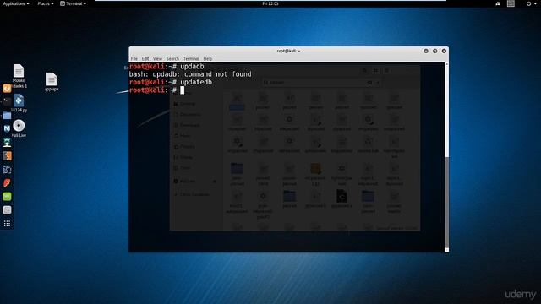Viewport: 541px width, 304px height.
Task: Open the terminal Search menu
Action: pos(172,58)
